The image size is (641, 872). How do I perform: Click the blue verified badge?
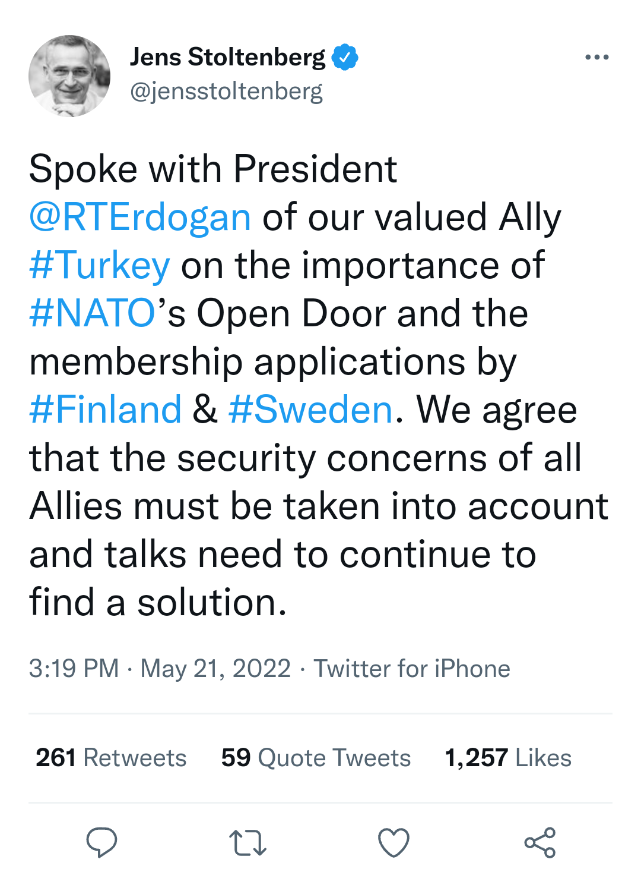coord(345,57)
